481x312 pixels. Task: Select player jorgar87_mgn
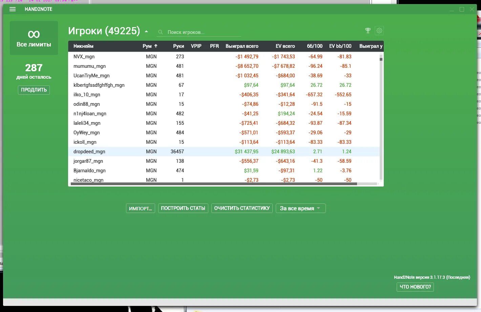[88, 161]
